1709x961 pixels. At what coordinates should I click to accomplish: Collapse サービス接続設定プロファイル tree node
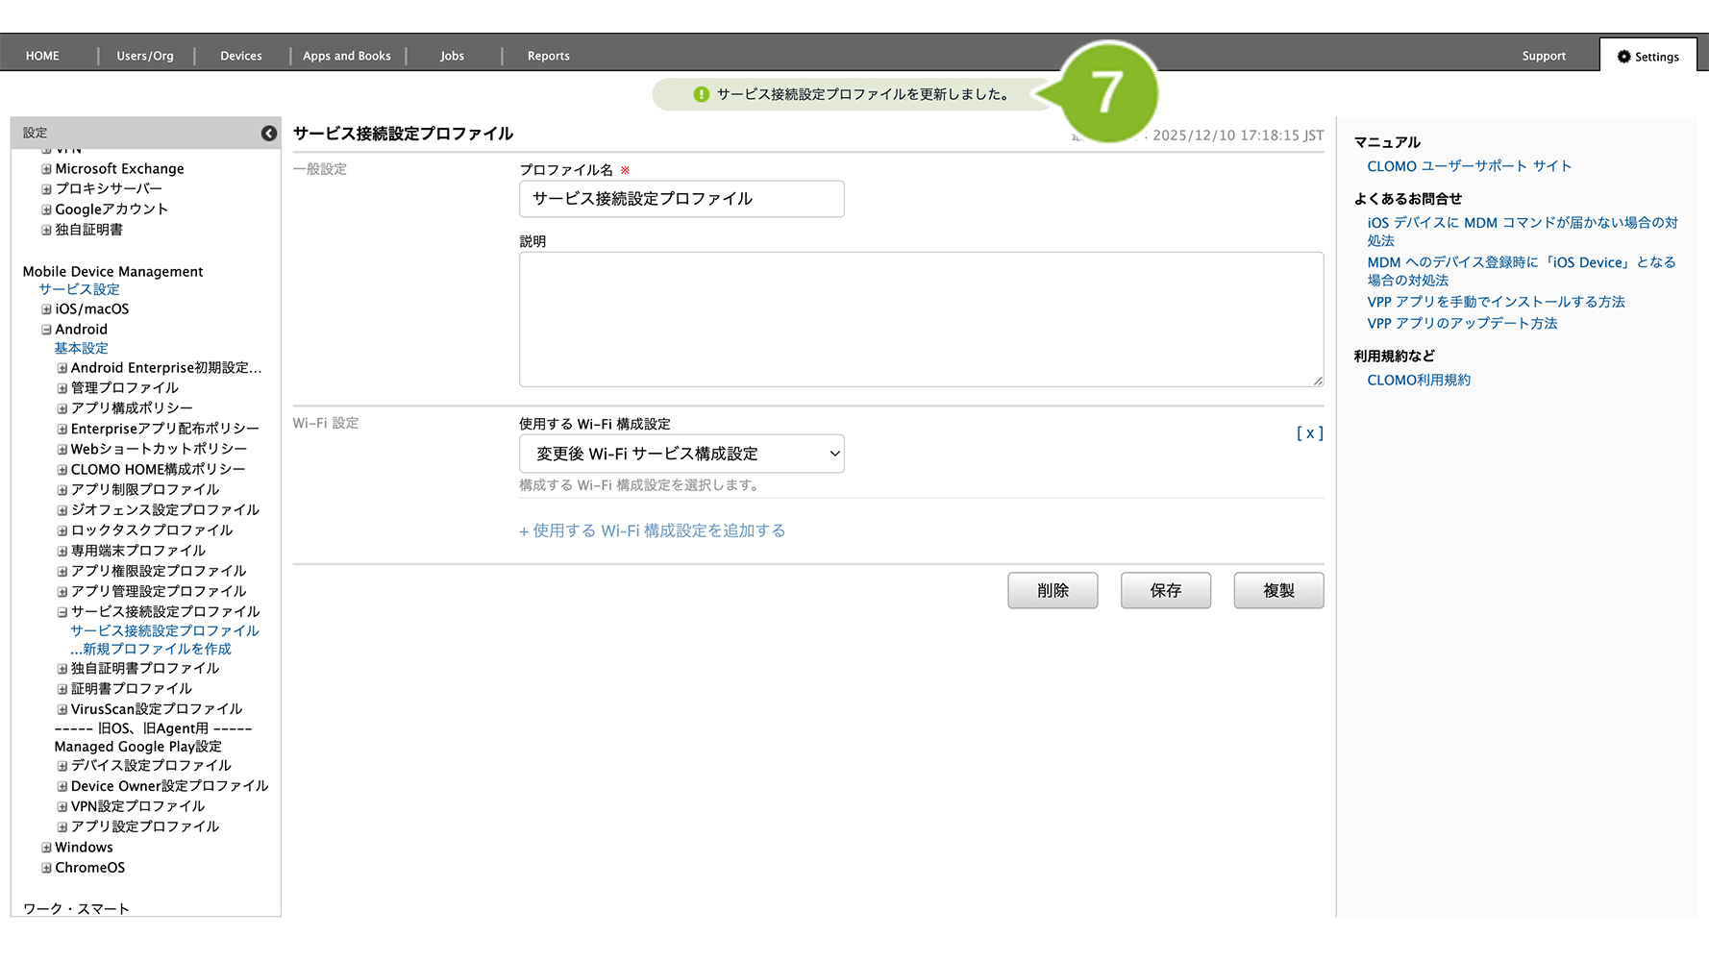pos(62,612)
